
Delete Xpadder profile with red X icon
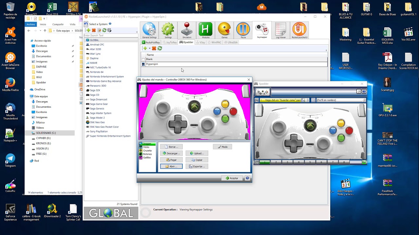[x=154, y=48]
